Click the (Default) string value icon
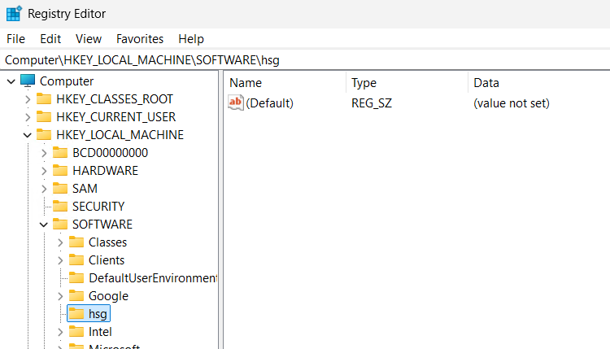This screenshot has height=349, width=610. [236, 103]
